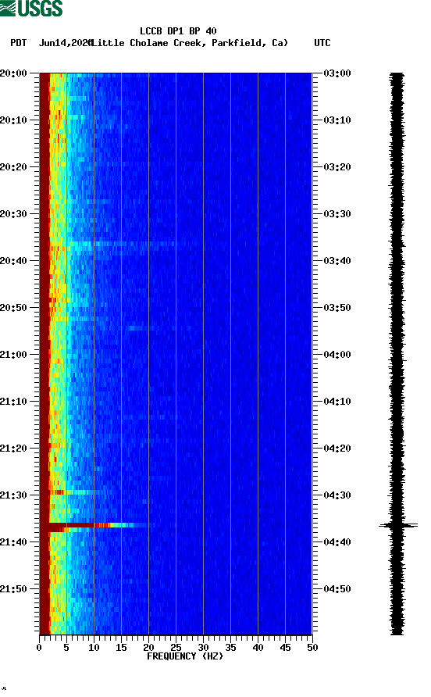Click the '10' frequency axis label
The width and height of the screenshot is (431, 697).
(94, 648)
